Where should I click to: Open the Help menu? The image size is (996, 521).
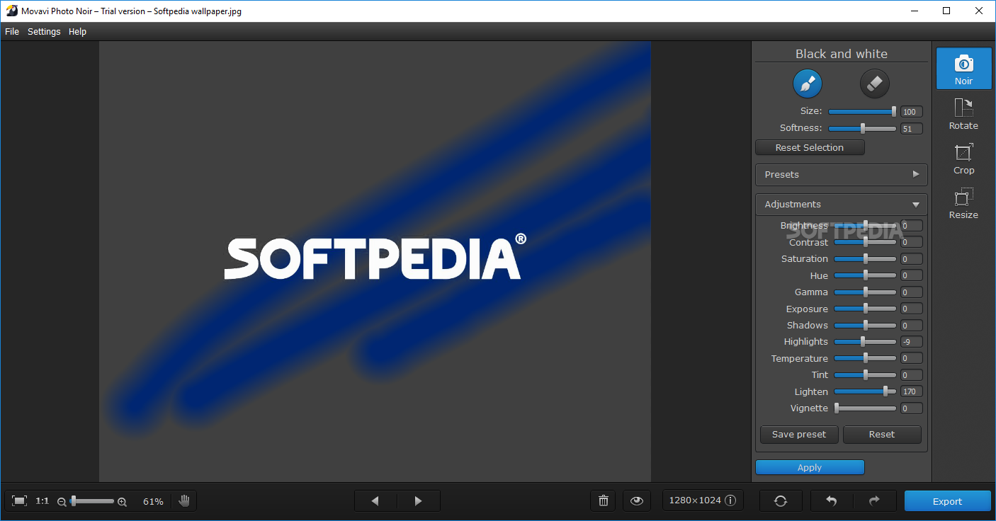77,31
